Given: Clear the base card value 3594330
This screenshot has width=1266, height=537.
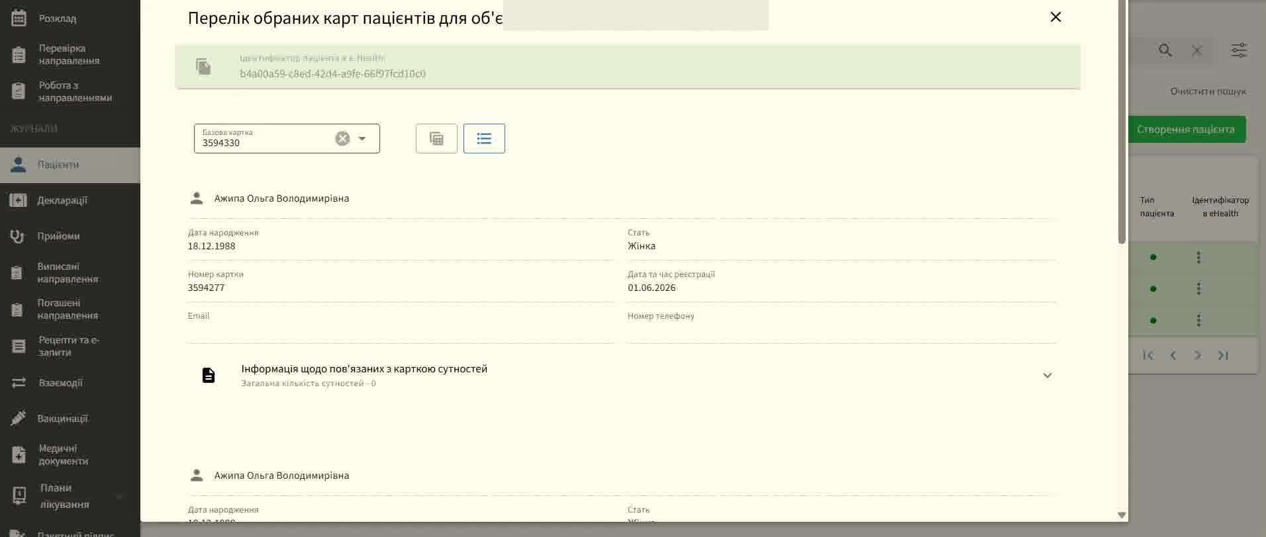Looking at the screenshot, I should point(342,138).
